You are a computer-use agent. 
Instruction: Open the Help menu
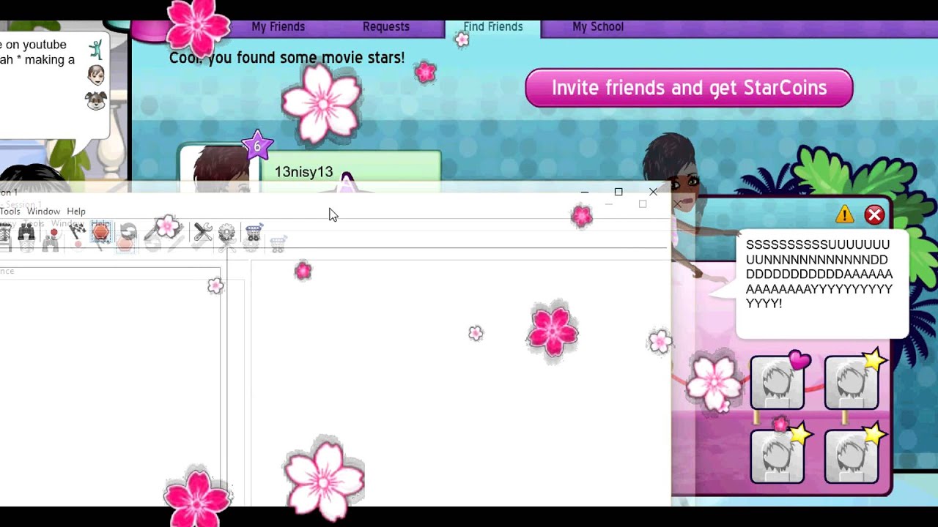76,212
